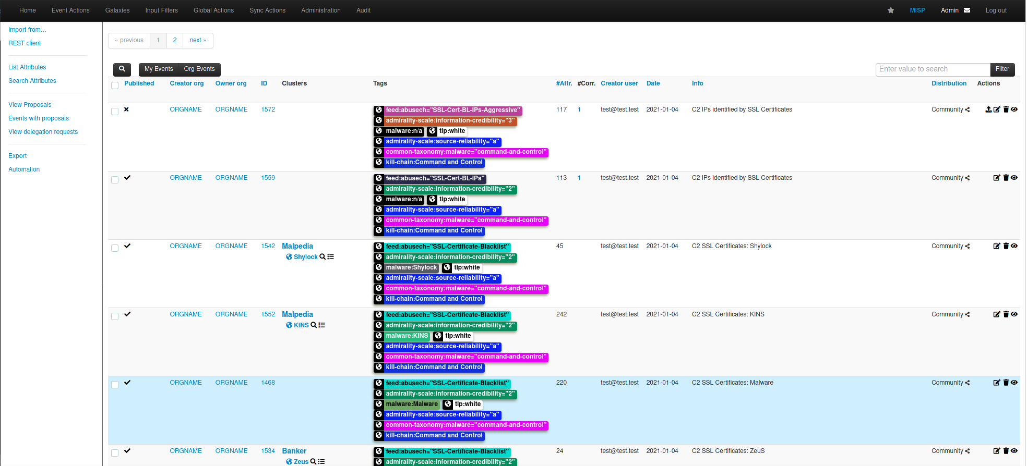Go to page 2 of events
1027x466 pixels.
pyautogui.click(x=175, y=41)
